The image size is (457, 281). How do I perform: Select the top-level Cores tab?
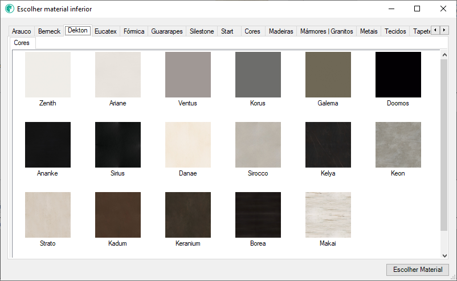click(252, 31)
